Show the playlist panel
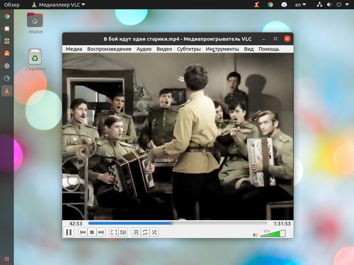The image size is (354, 265). [136, 232]
